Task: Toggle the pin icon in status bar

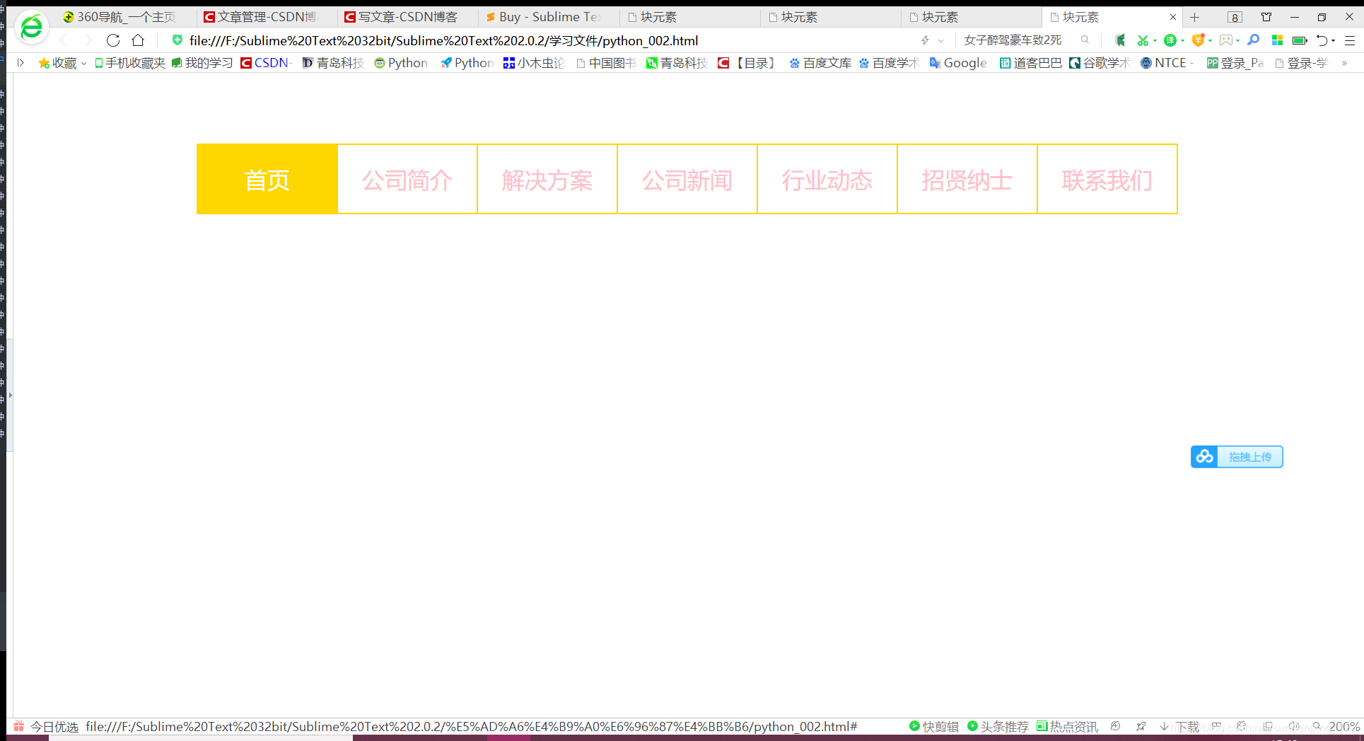Action: point(1141,726)
